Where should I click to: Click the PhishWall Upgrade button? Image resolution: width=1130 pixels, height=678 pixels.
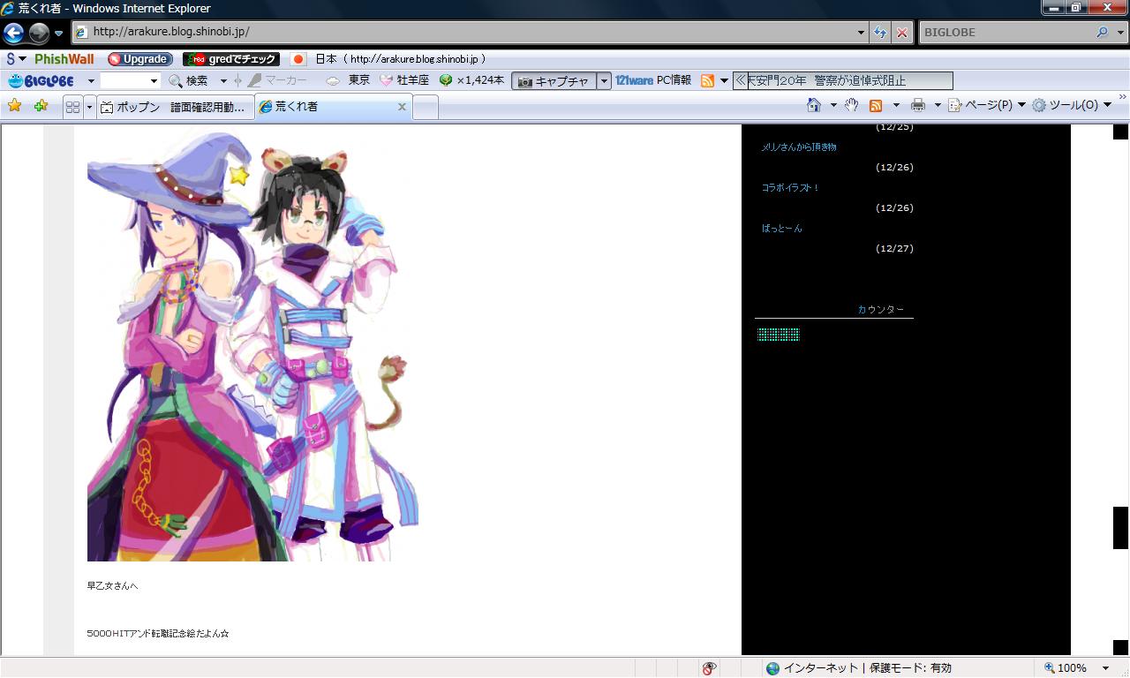point(139,59)
